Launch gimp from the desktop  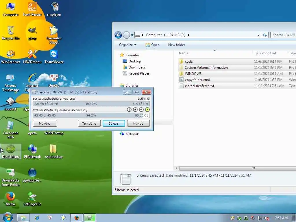[x=32, y=33]
